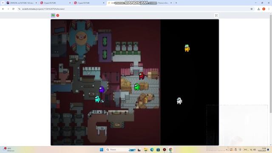Image resolution: width=272 pixels, height=153 pixels.
Task: Switch to the third tab 'Студия FUTURE'
Action: (x=89, y=3)
